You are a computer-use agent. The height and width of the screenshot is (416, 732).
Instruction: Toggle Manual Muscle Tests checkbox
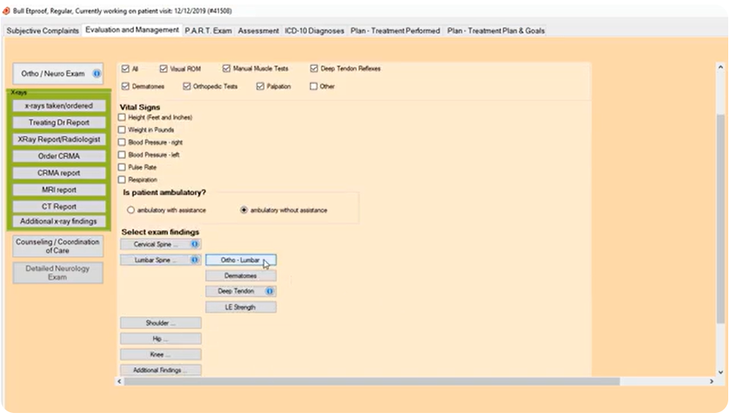(227, 69)
